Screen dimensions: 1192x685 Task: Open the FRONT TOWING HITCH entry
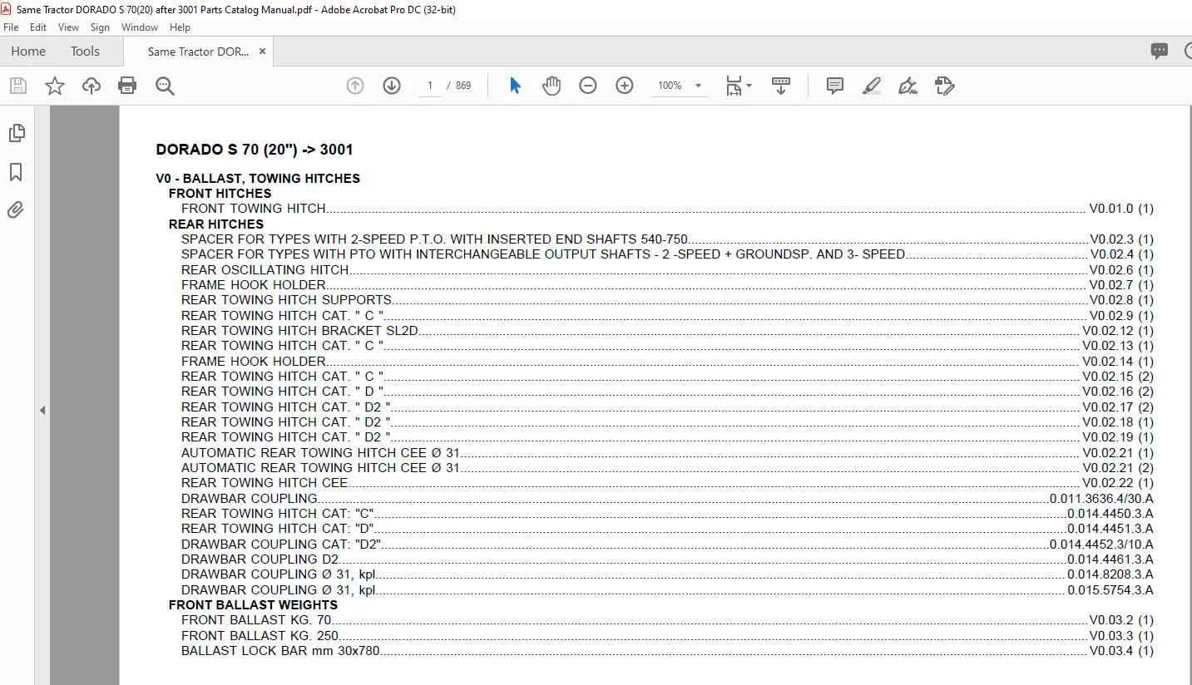[x=254, y=209]
